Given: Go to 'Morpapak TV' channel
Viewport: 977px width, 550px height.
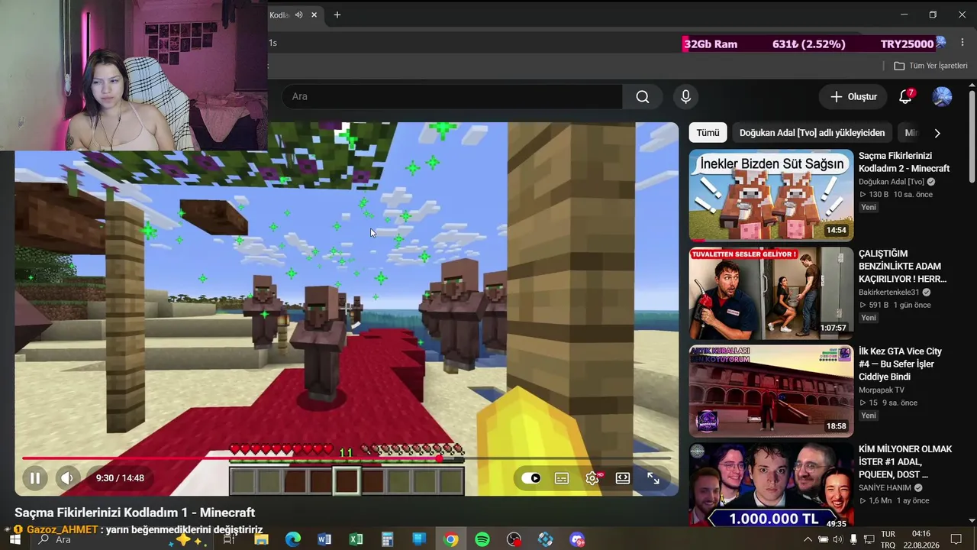Looking at the screenshot, I should tap(882, 390).
